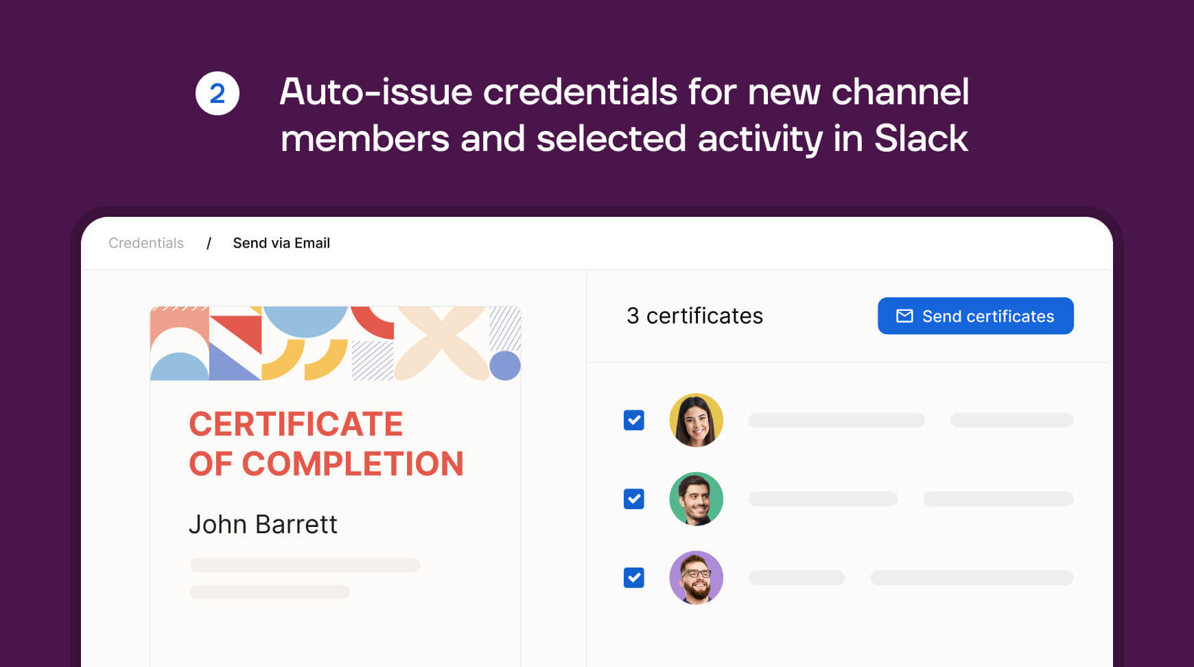This screenshot has height=667, width=1194.
Task: Open the certificate preview thumbnail
Action: (336, 487)
